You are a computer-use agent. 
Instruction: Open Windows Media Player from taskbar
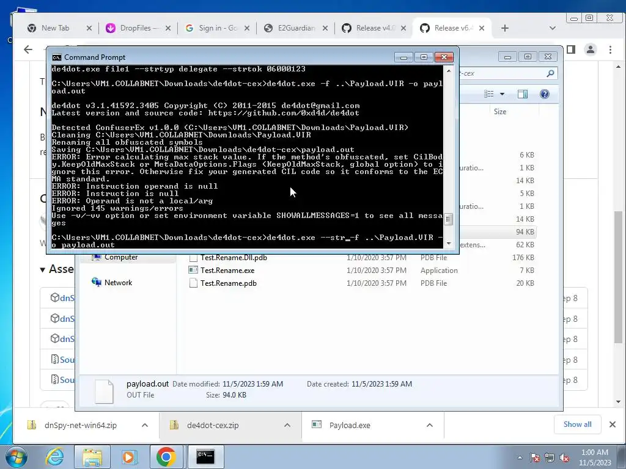point(129,457)
